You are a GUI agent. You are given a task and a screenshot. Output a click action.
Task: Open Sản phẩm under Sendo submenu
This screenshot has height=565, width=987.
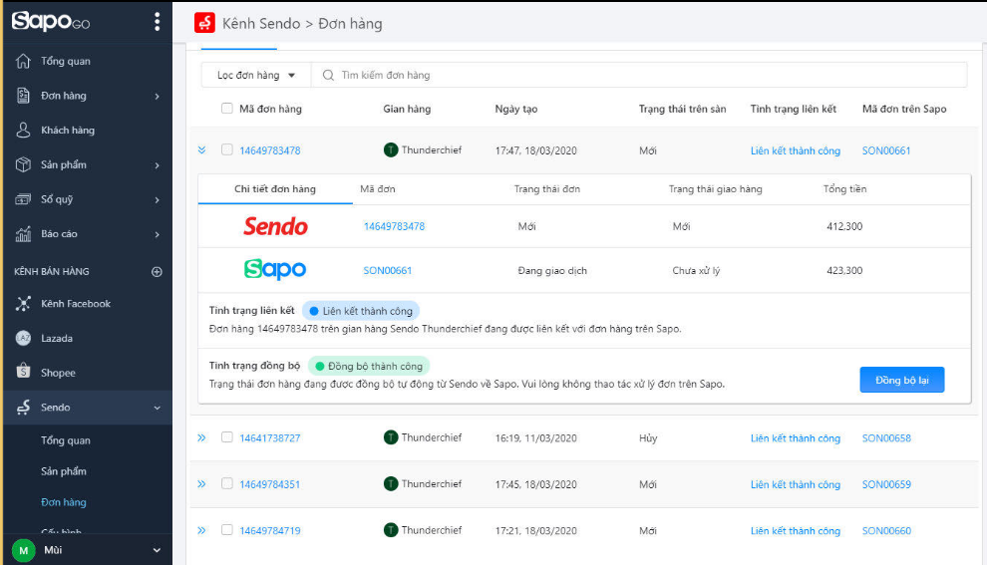(x=64, y=471)
